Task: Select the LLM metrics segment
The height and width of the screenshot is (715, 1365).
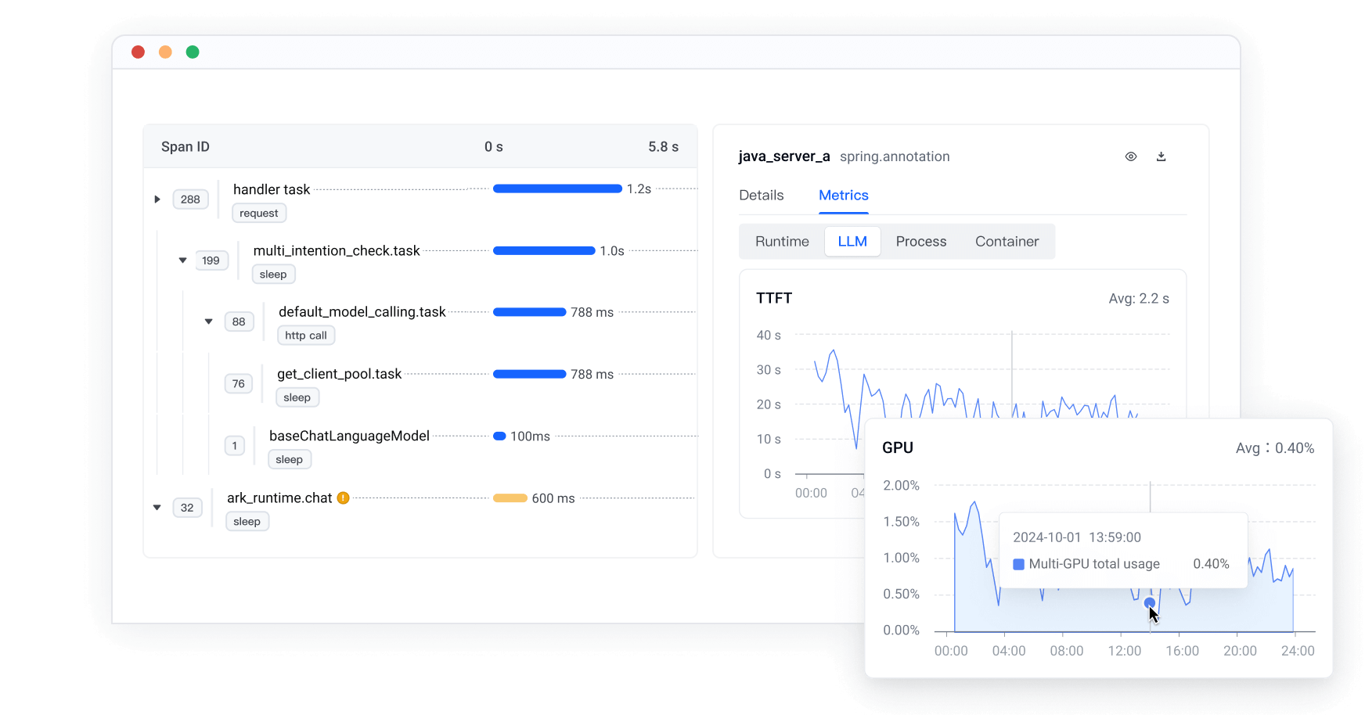Action: 852,242
